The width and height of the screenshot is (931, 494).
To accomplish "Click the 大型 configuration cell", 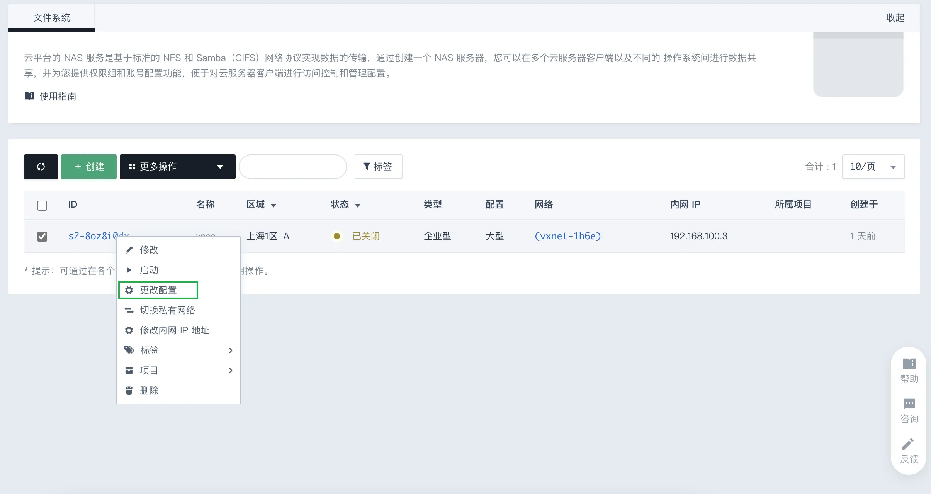I will click(494, 236).
